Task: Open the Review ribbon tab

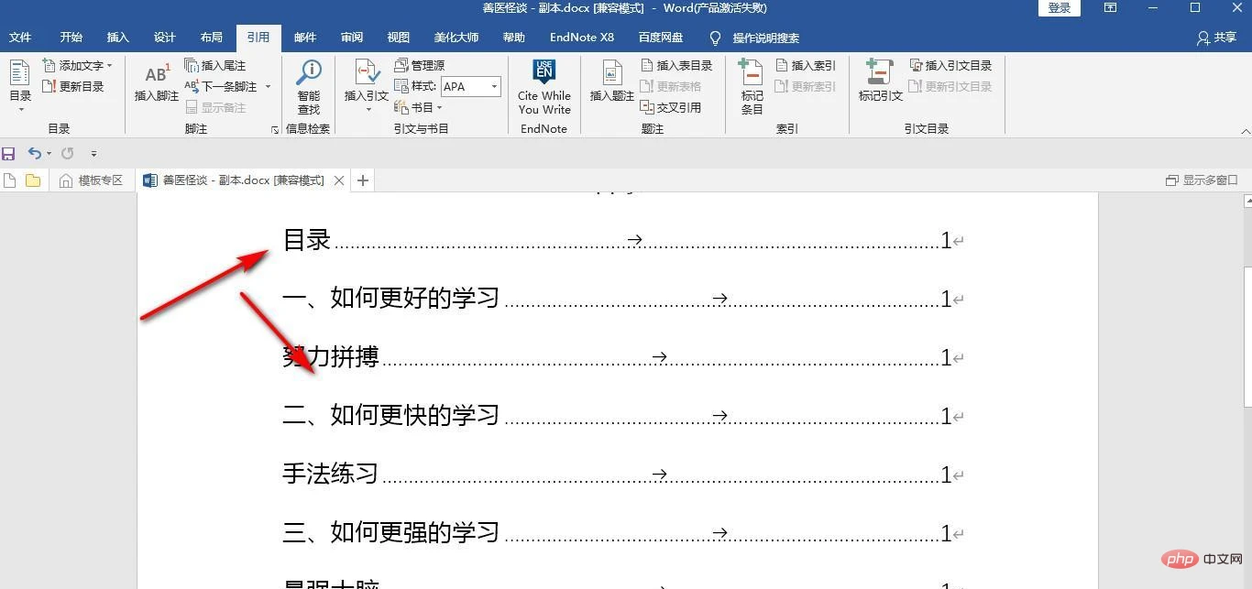Action: (x=351, y=38)
